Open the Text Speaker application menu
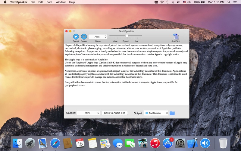 click(x=19, y=2)
